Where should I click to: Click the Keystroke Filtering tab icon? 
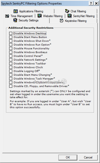[61, 21]
